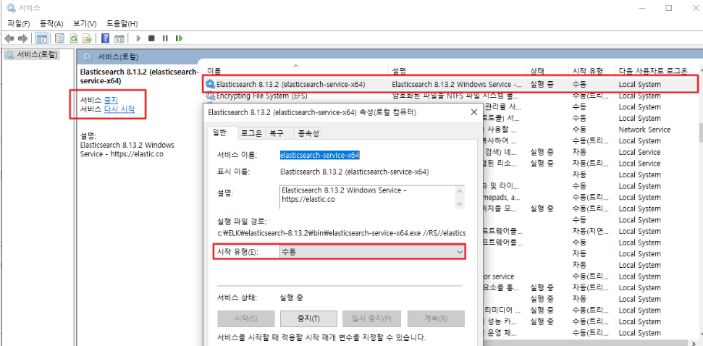The width and height of the screenshot is (703, 346).
Task: Click the 자동(지연... startup type cell
Action: click(x=591, y=231)
